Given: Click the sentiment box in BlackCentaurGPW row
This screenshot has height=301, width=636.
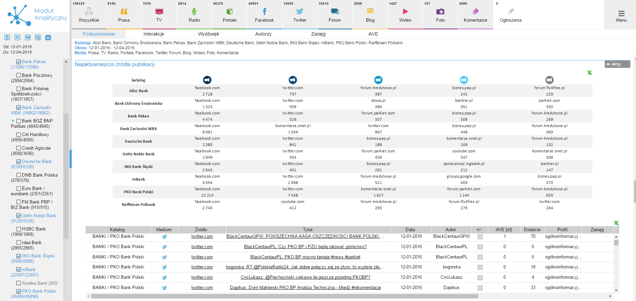Looking at the screenshot, I should [480, 237].
